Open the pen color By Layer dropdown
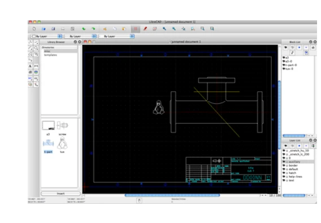 click(x=46, y=36)
